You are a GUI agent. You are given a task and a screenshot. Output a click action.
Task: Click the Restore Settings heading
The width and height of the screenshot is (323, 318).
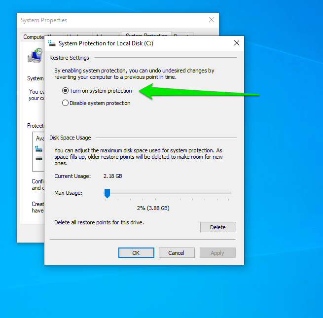click(x=69, y=58)
